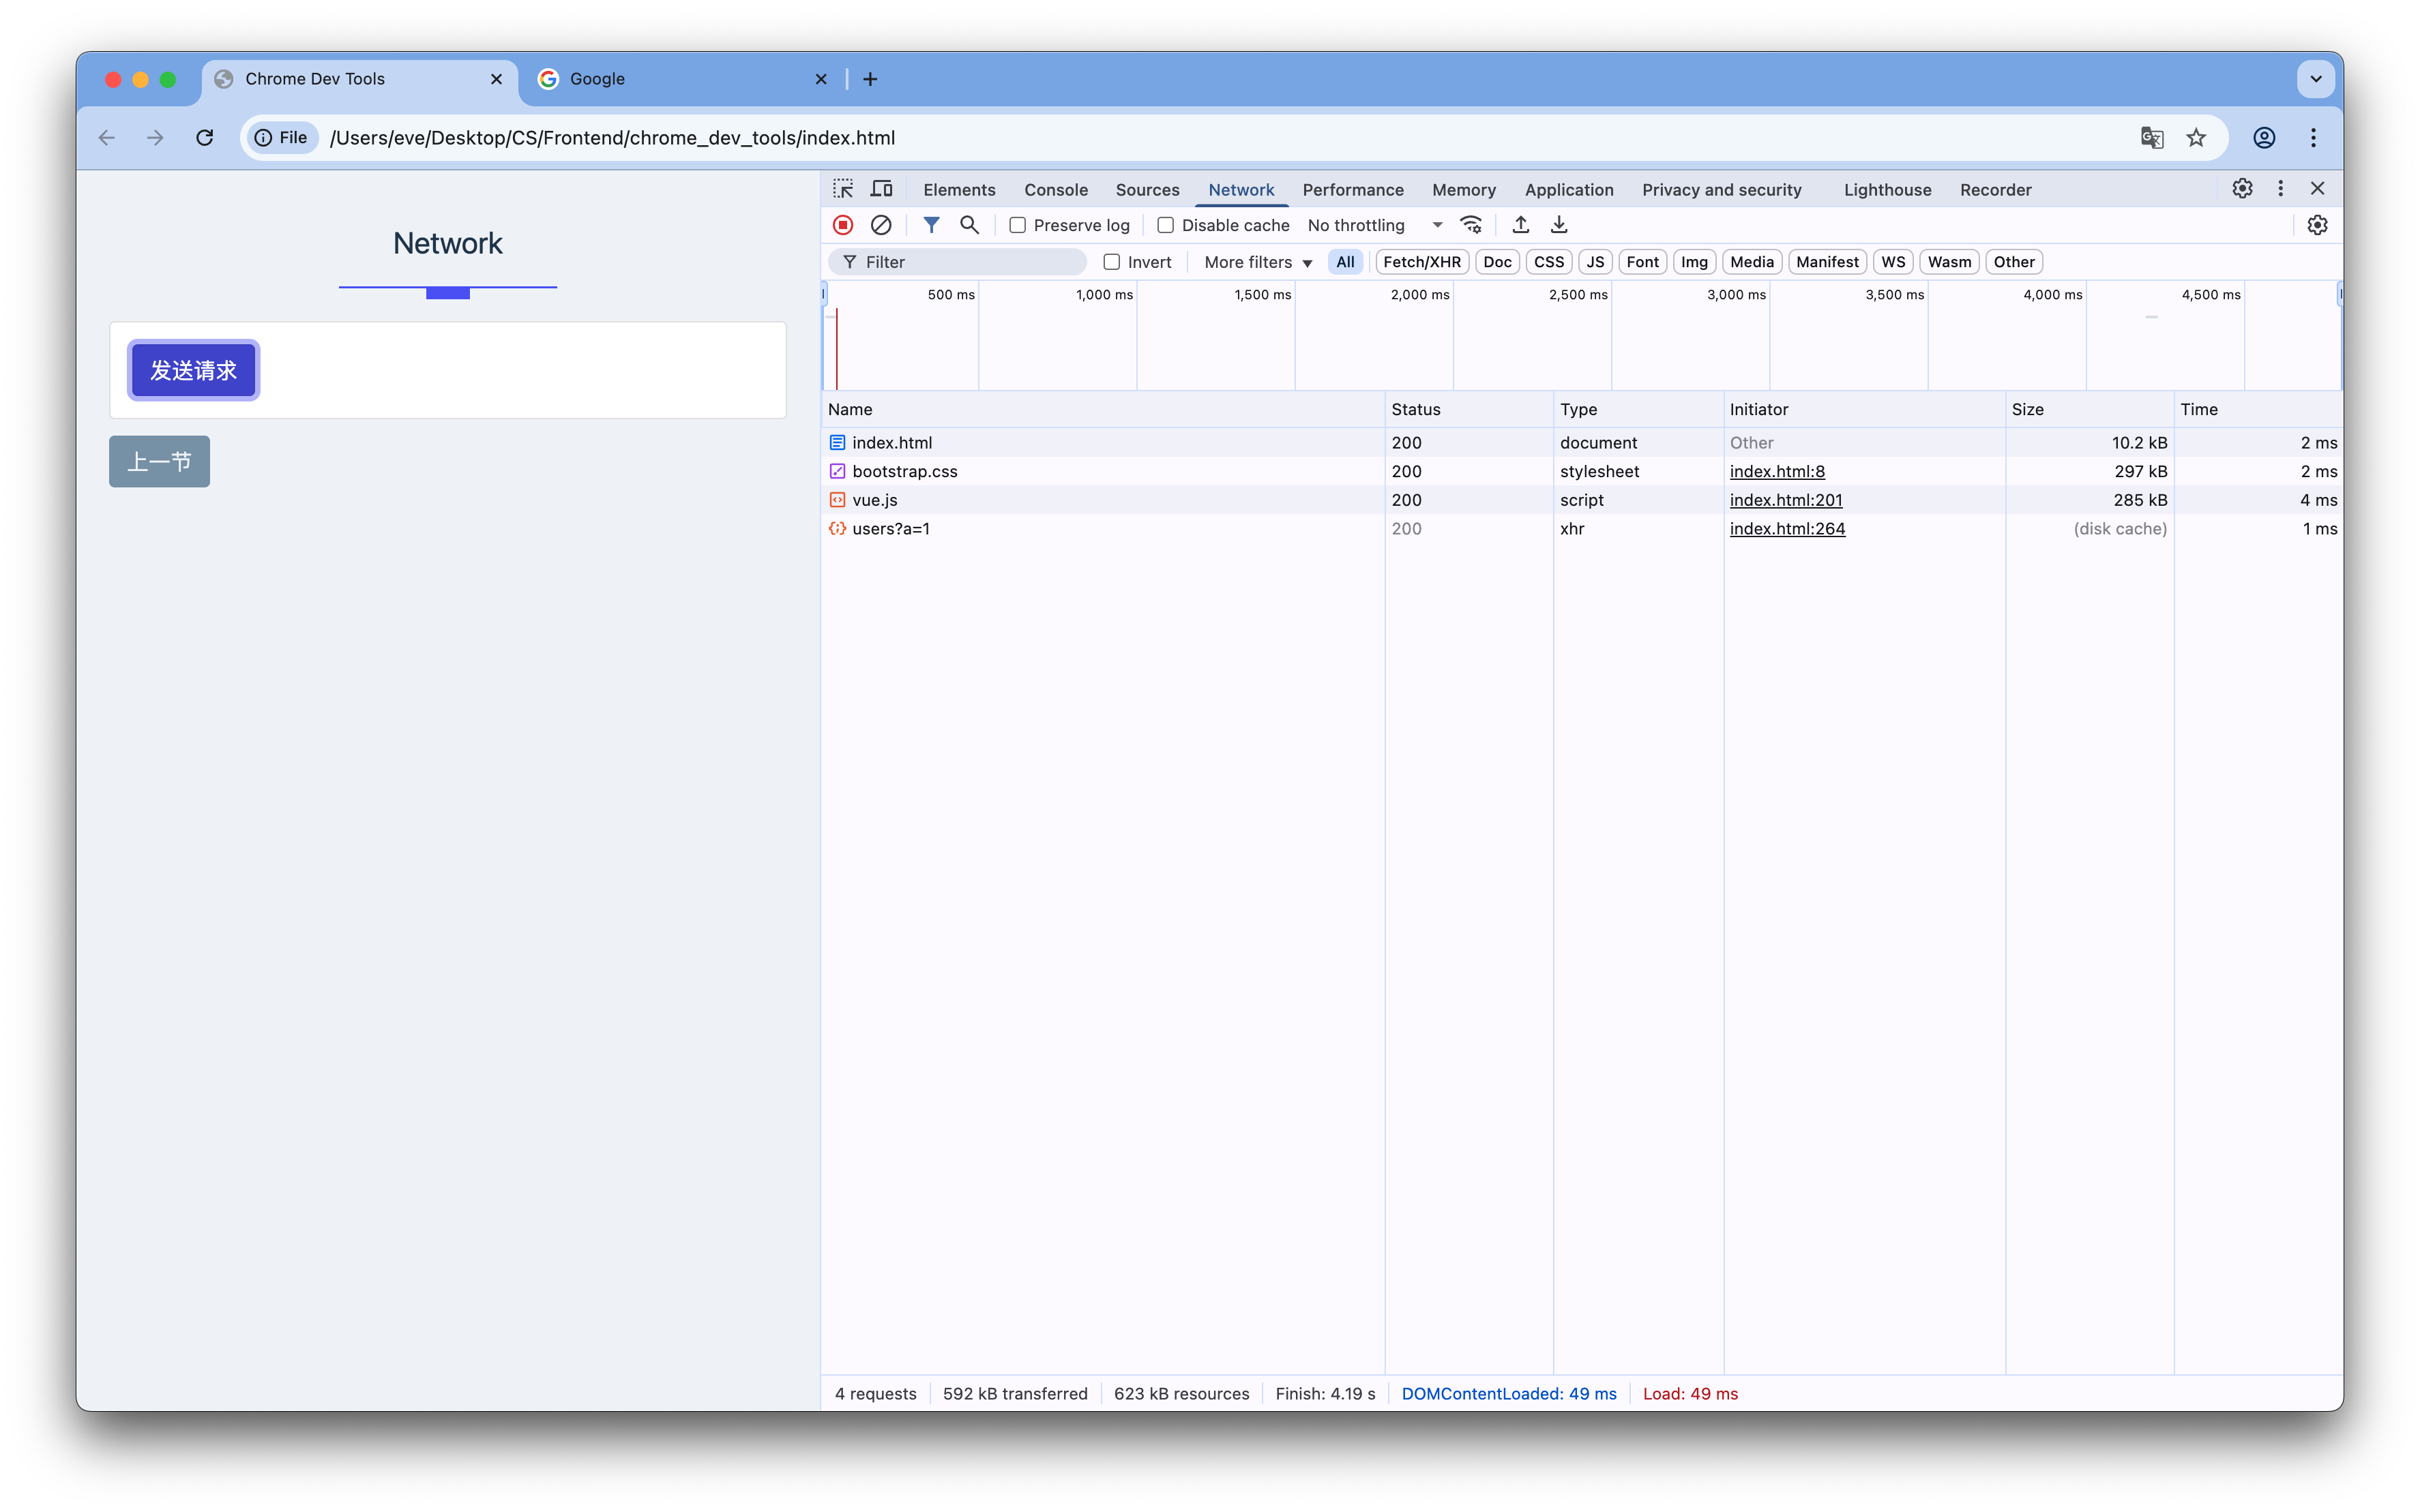The width and height of the screenshot is (2420, 1512).
Task: Open network search magnifier
Action: click(x=969, y=225)
